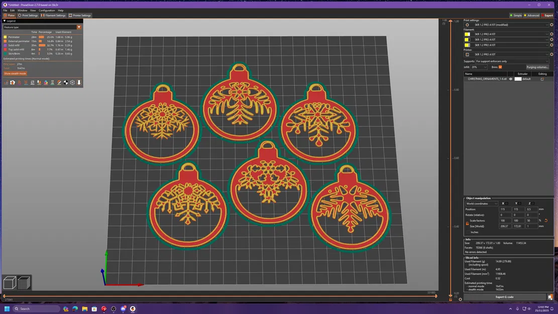Click the Purging volumes button
This screenshot has height=314, width=558.
[537, 67]
